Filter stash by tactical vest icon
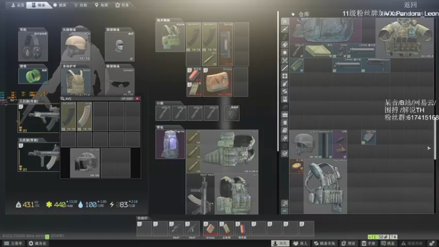439x247 pixels. (x=285, y=99)
